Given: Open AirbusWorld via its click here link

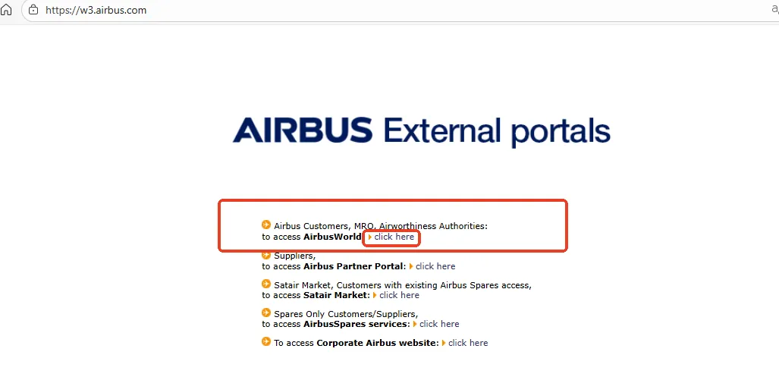Looking at the screenshot, I should [394, 237].
